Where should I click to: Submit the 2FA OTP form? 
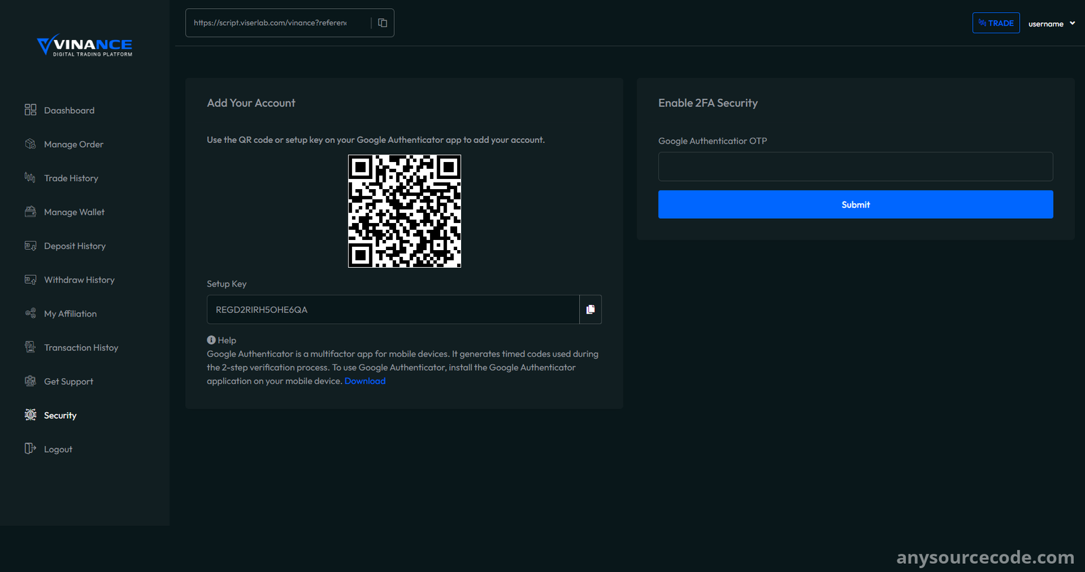855,204
